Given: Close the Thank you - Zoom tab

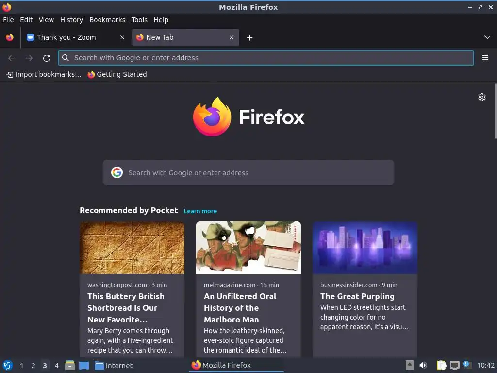Looking at the screenshot, I should click(x=122, y=37).
